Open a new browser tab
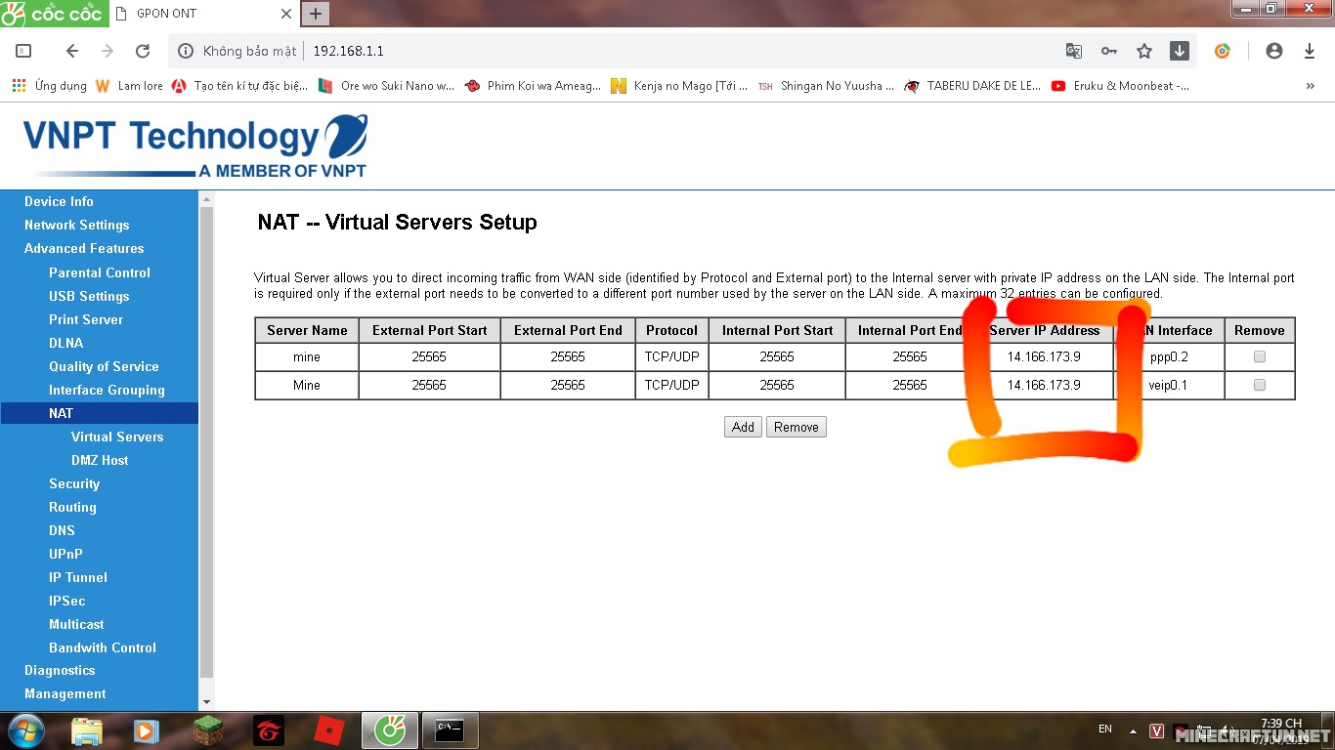This screenshot has width=1335, height=750. click(316, 14)
